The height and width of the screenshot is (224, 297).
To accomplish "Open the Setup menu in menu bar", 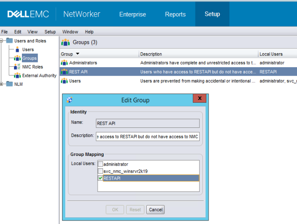I will 50,32.
